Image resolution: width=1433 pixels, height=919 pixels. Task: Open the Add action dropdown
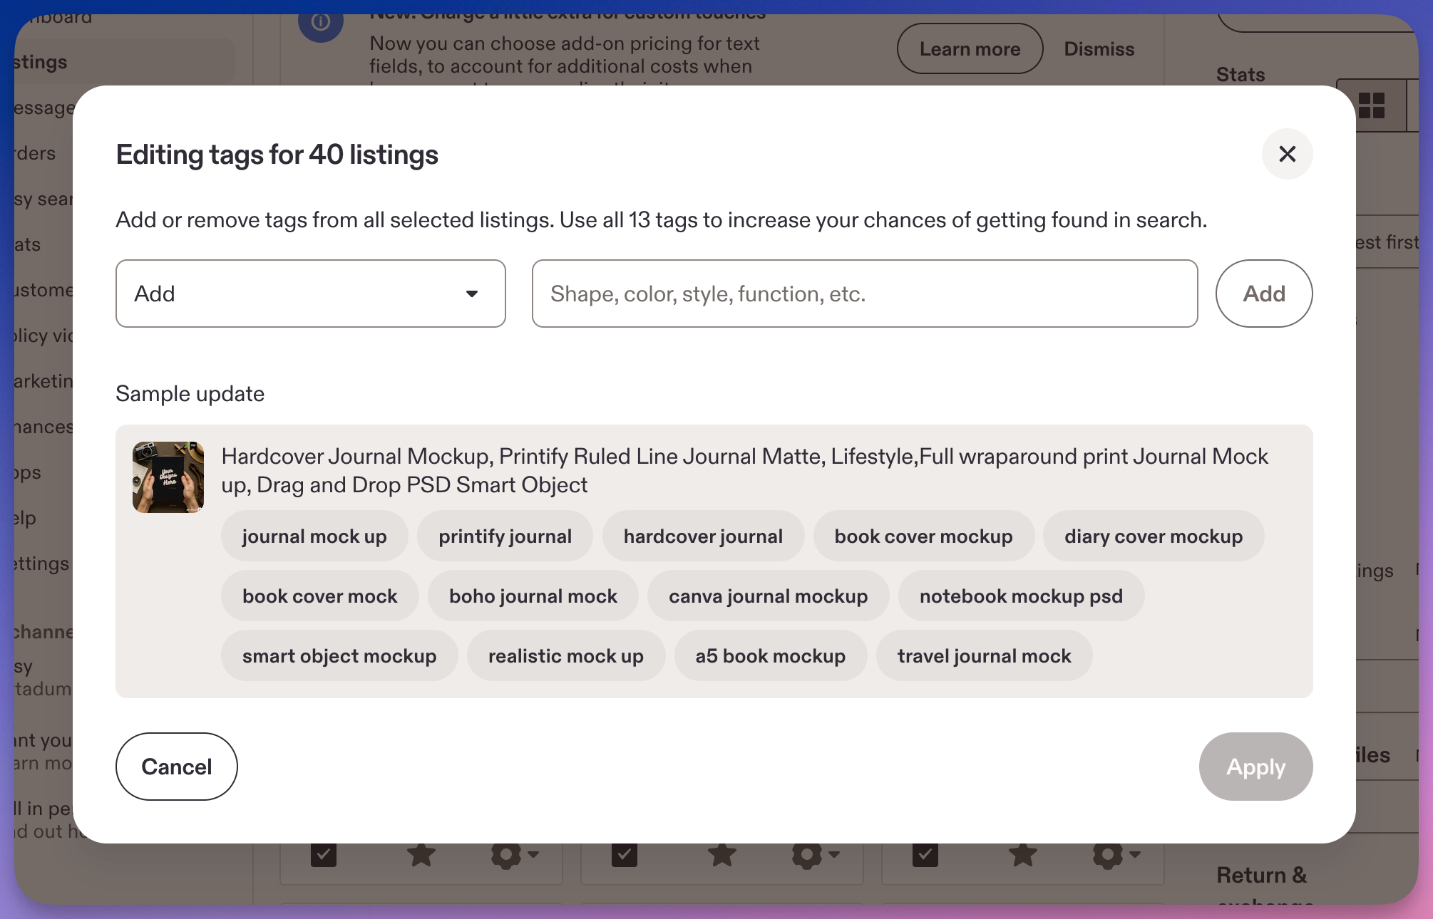tap(311, 294)
